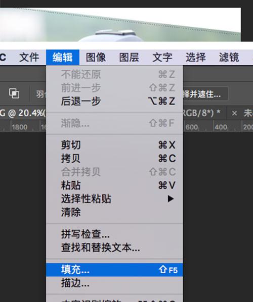Screen dimensions: 253x302
Task: Open the 文件 menu
Action: click(x=29, y=57)
